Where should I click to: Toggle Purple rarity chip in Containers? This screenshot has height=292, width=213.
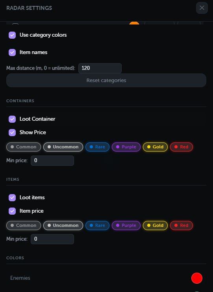click(x=126, y=147)
